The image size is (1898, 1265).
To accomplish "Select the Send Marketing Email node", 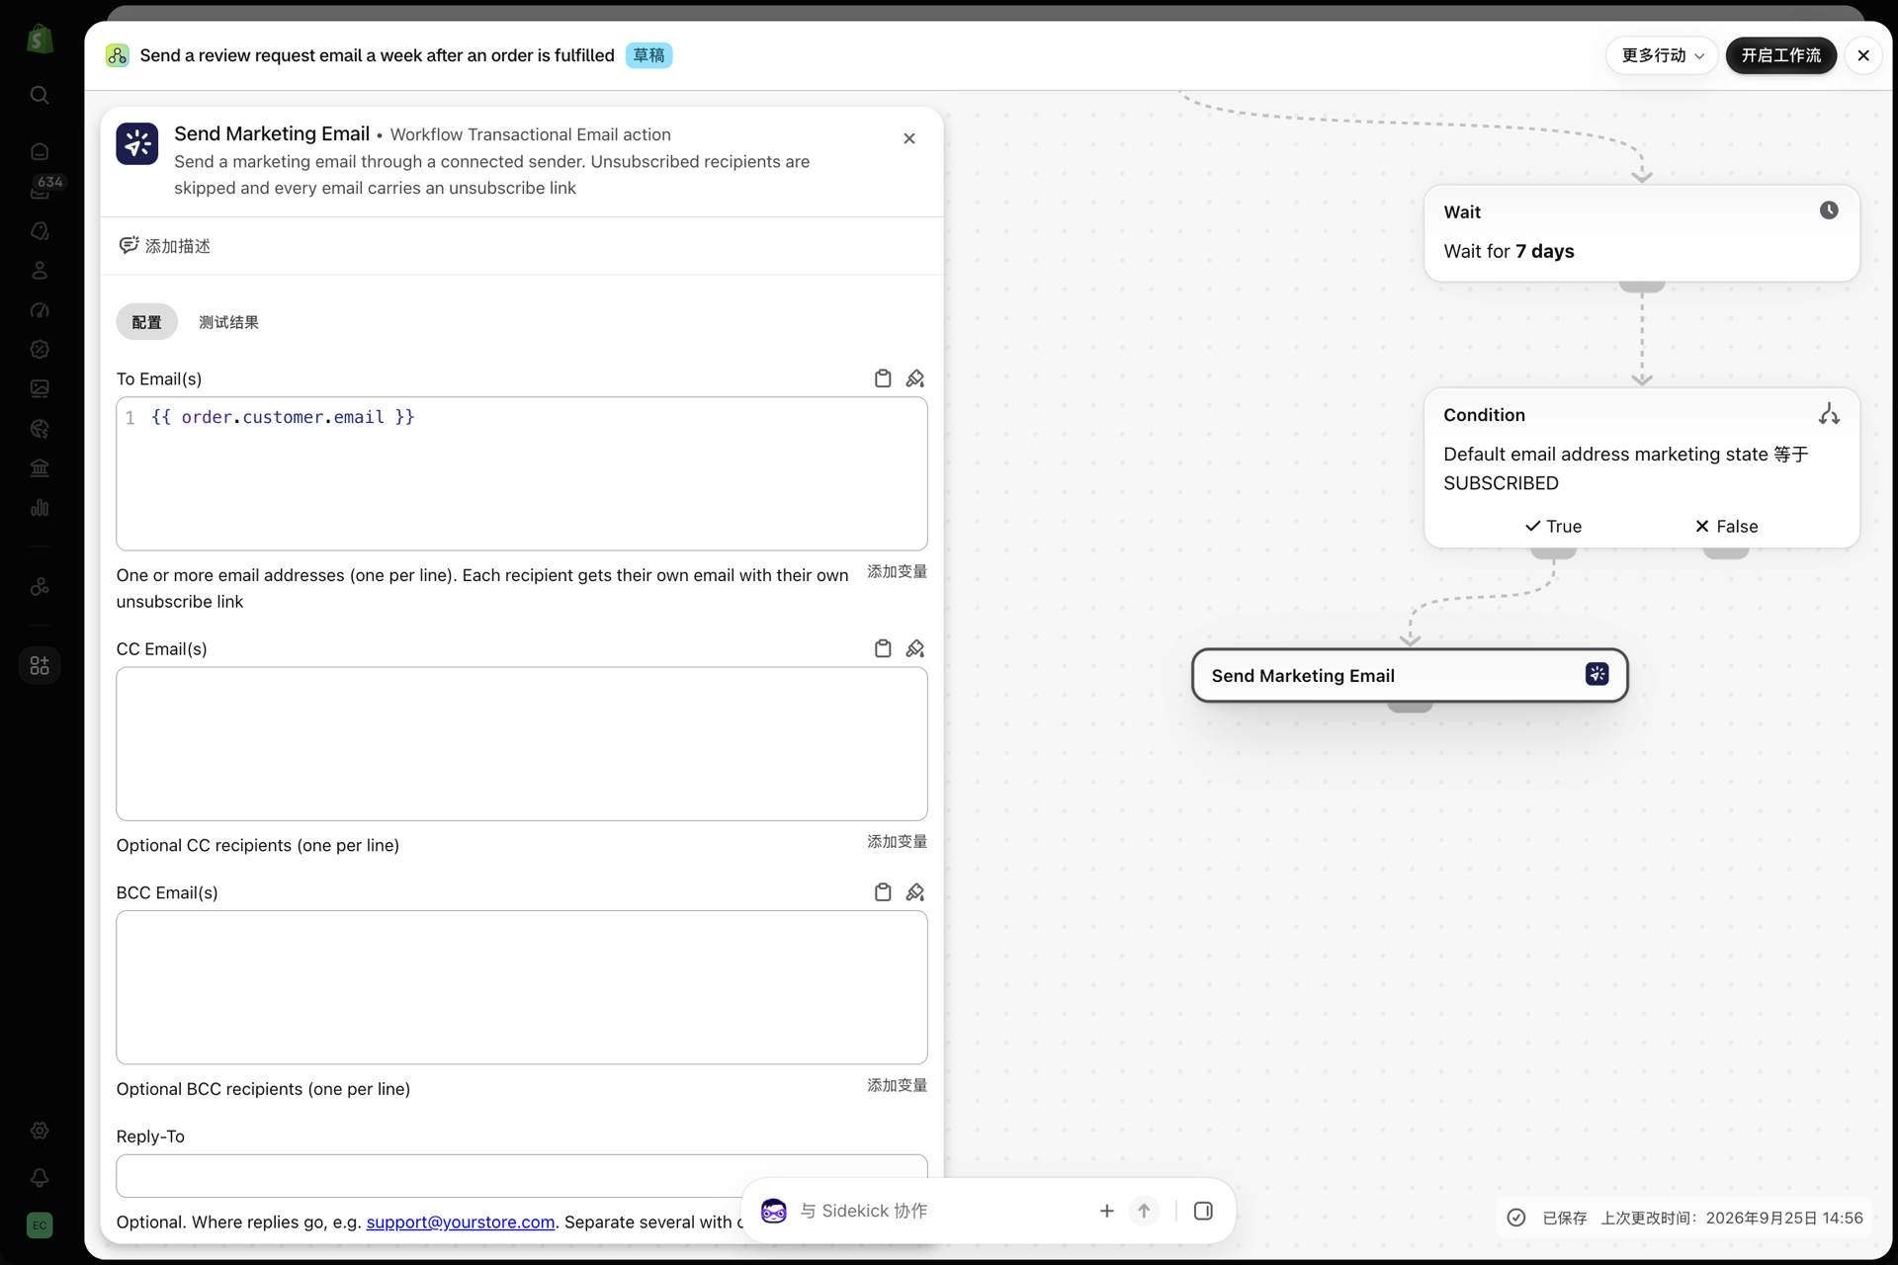I will click(1410, 675).
